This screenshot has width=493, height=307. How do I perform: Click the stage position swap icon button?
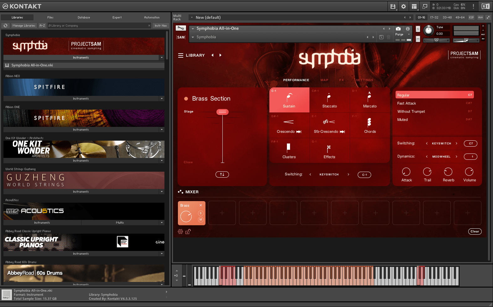click(x=222, y=174)
